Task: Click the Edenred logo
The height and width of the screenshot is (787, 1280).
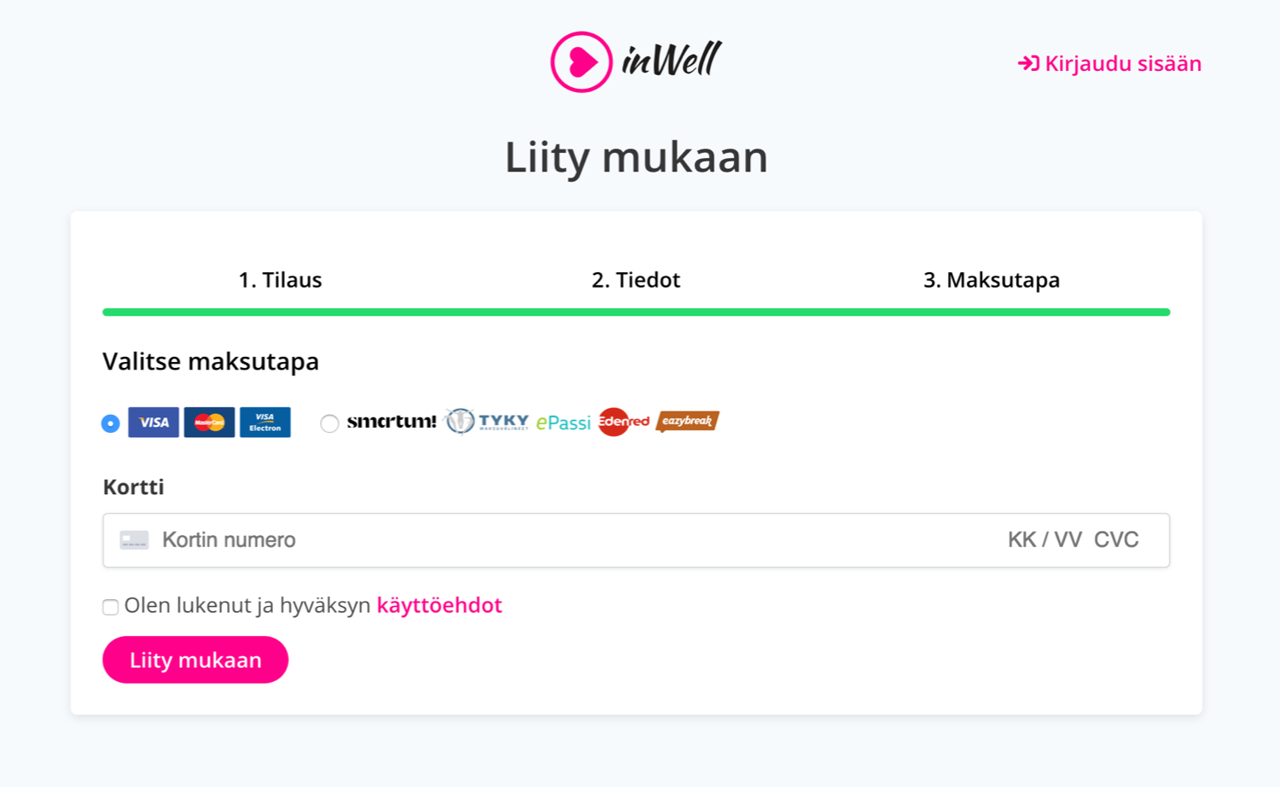Action: 624,422
